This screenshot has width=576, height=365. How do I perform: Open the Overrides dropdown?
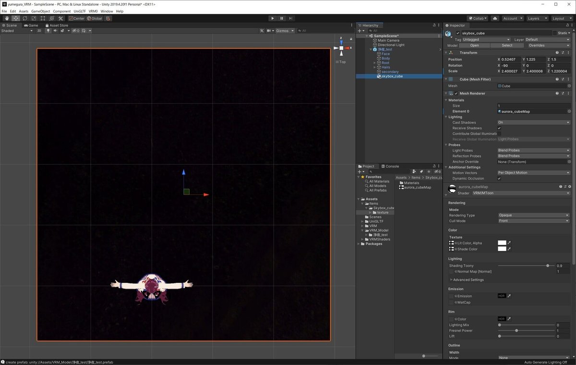coord(549,46)
